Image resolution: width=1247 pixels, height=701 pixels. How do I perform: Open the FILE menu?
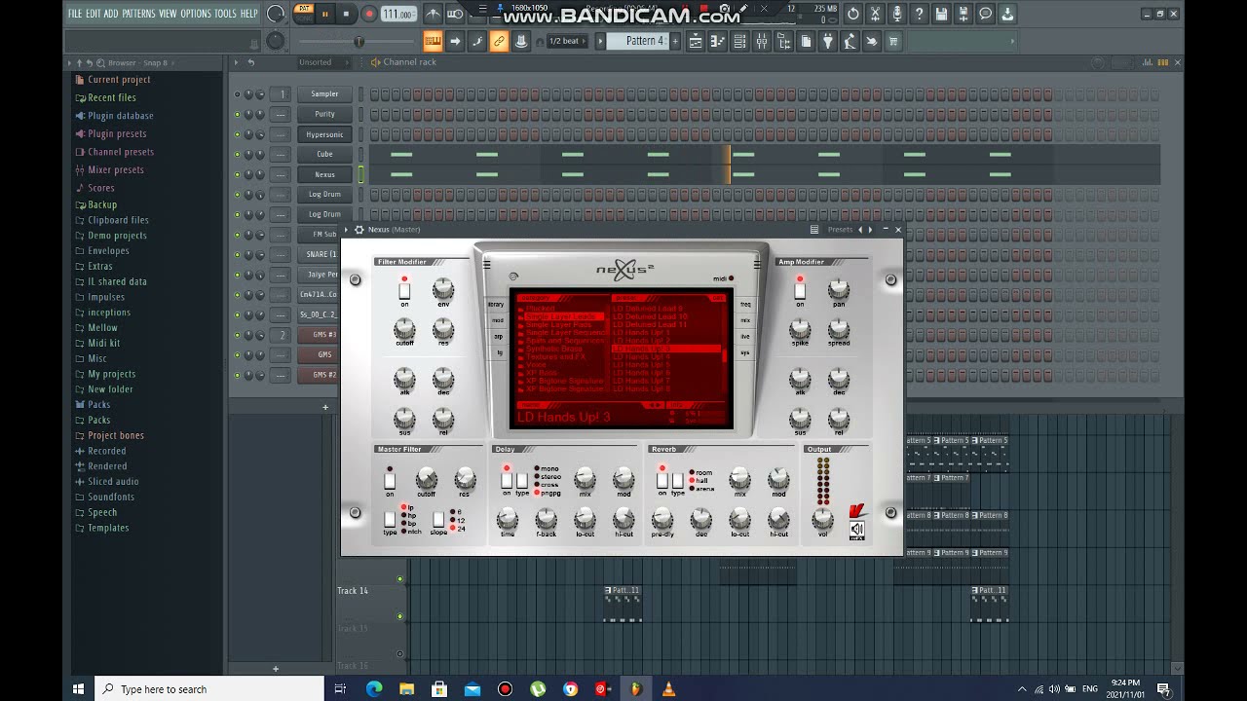pos(75,14)
